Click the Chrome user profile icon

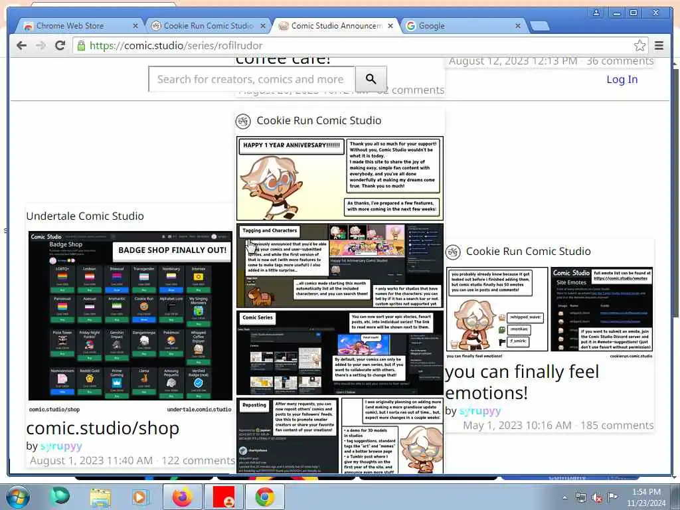click(x=596, y=13)
